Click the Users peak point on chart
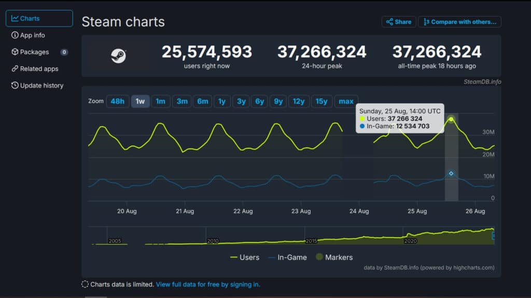 click(451, 120)
